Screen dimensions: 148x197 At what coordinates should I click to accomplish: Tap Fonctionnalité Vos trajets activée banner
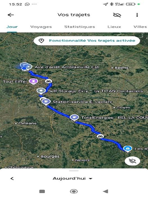click(x=87, y=41)
